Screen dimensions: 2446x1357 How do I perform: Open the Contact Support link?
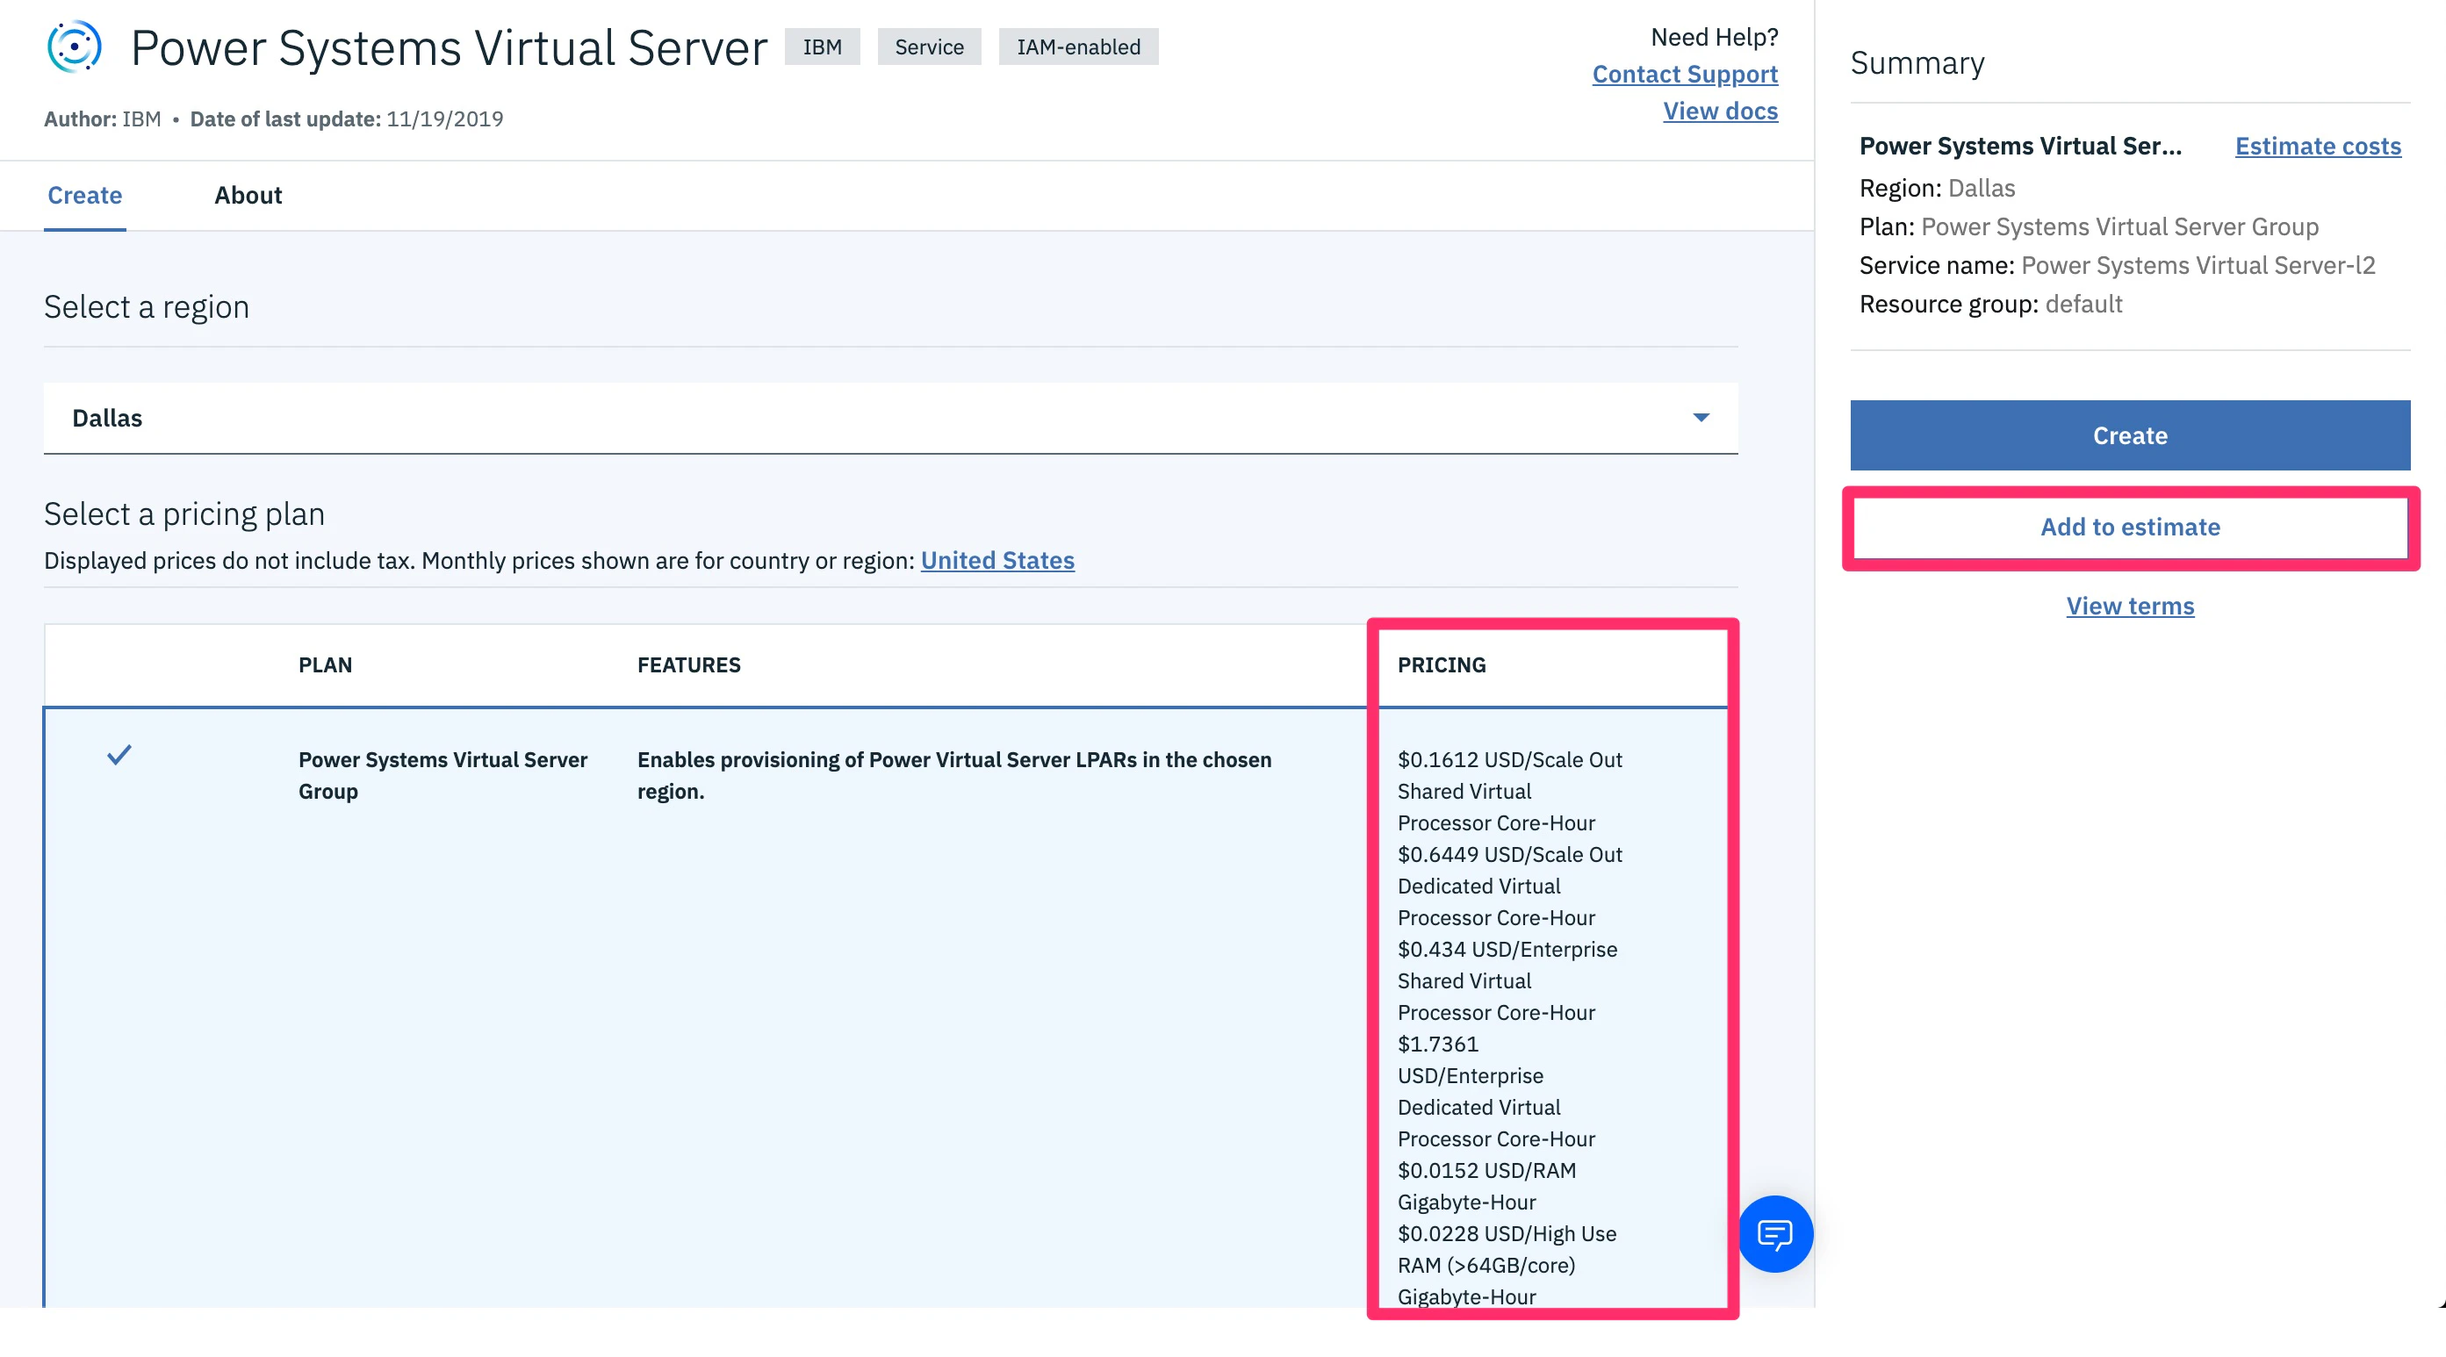(1685, 74)
